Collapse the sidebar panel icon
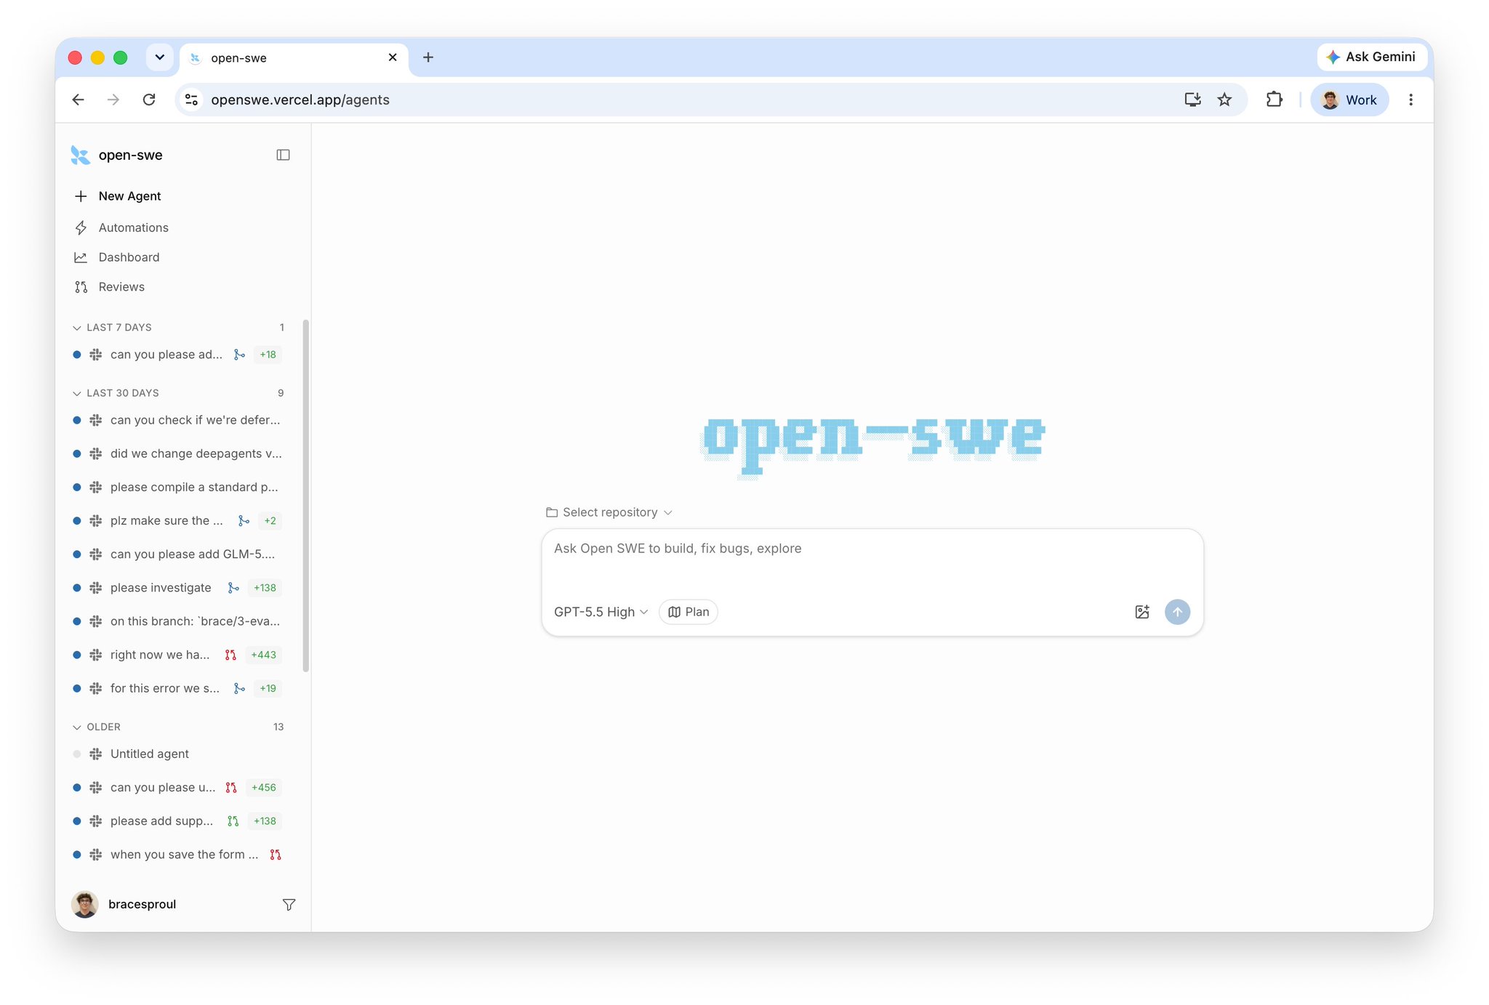 [x=283, y=155]
